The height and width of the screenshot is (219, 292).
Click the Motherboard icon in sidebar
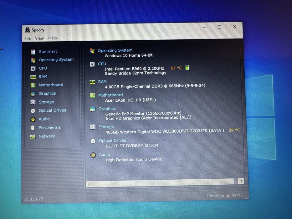(x=33, y=85)
